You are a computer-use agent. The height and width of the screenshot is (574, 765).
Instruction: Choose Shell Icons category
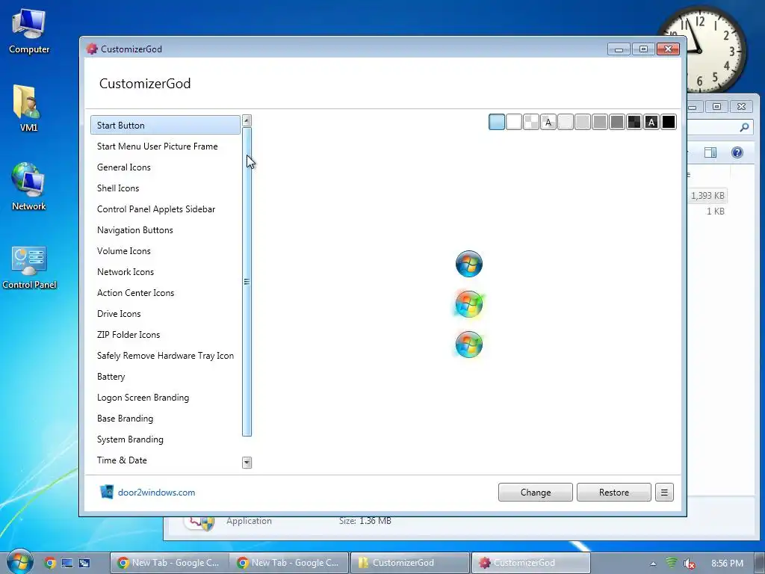point(165,188)
